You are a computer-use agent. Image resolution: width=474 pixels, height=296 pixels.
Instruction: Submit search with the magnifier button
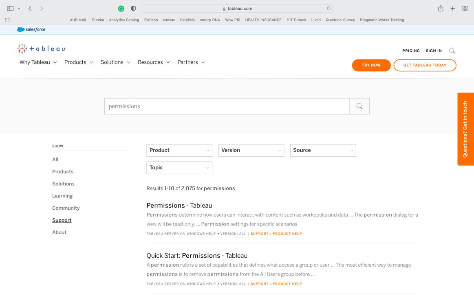pyautogui.click(x=359, y=106)
